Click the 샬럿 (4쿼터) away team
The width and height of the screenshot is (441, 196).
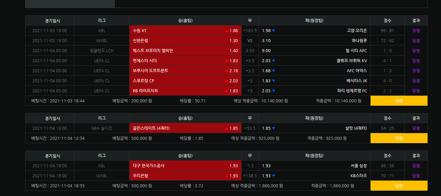tap(356, 128)
